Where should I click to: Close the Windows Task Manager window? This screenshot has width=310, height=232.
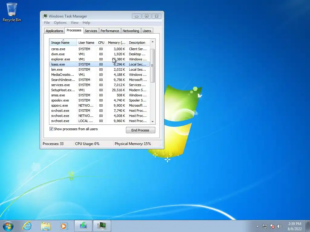point(157,16)
